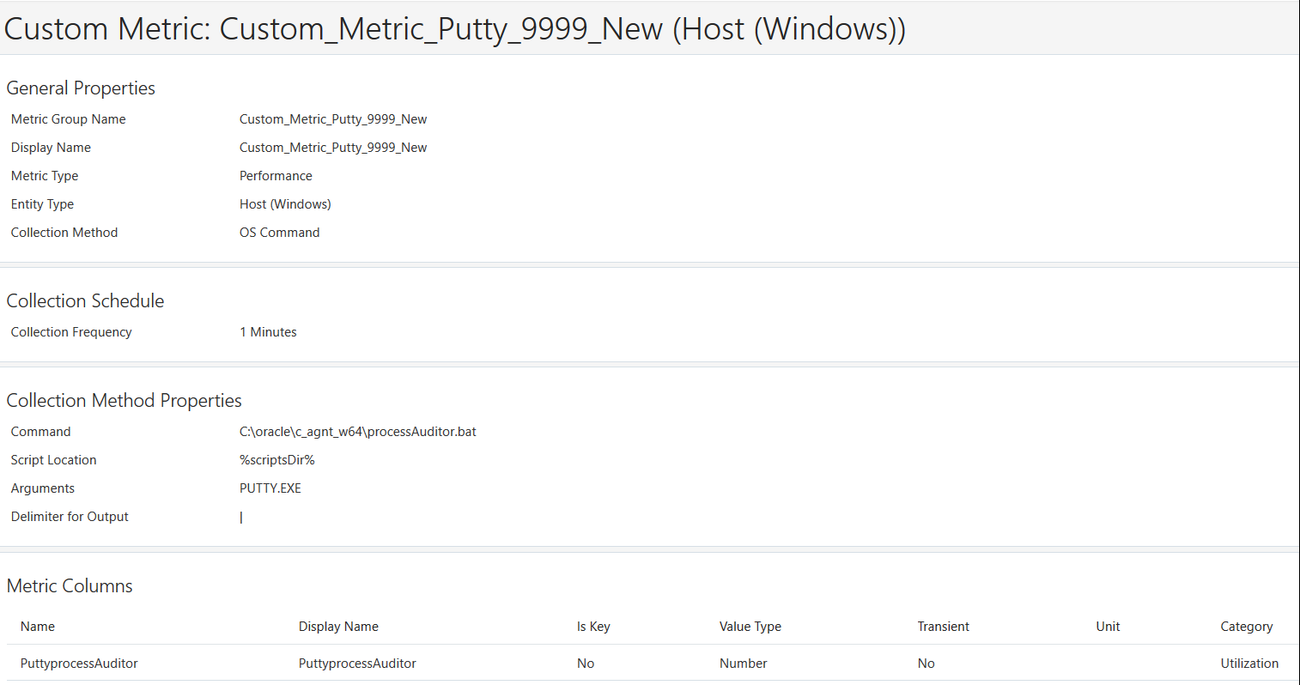
Task: Select the 1 Minutes collection frequency value
Action: (268, 332)
